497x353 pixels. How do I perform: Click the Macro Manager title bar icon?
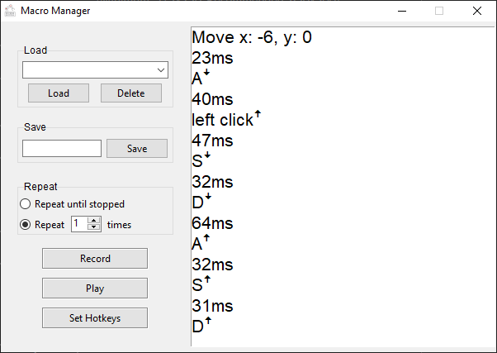[x=11, y=11]
